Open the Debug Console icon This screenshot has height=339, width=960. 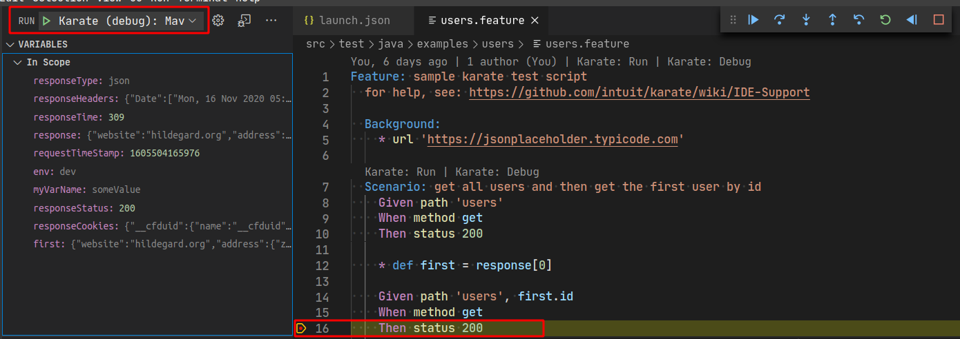coord(244,21)
